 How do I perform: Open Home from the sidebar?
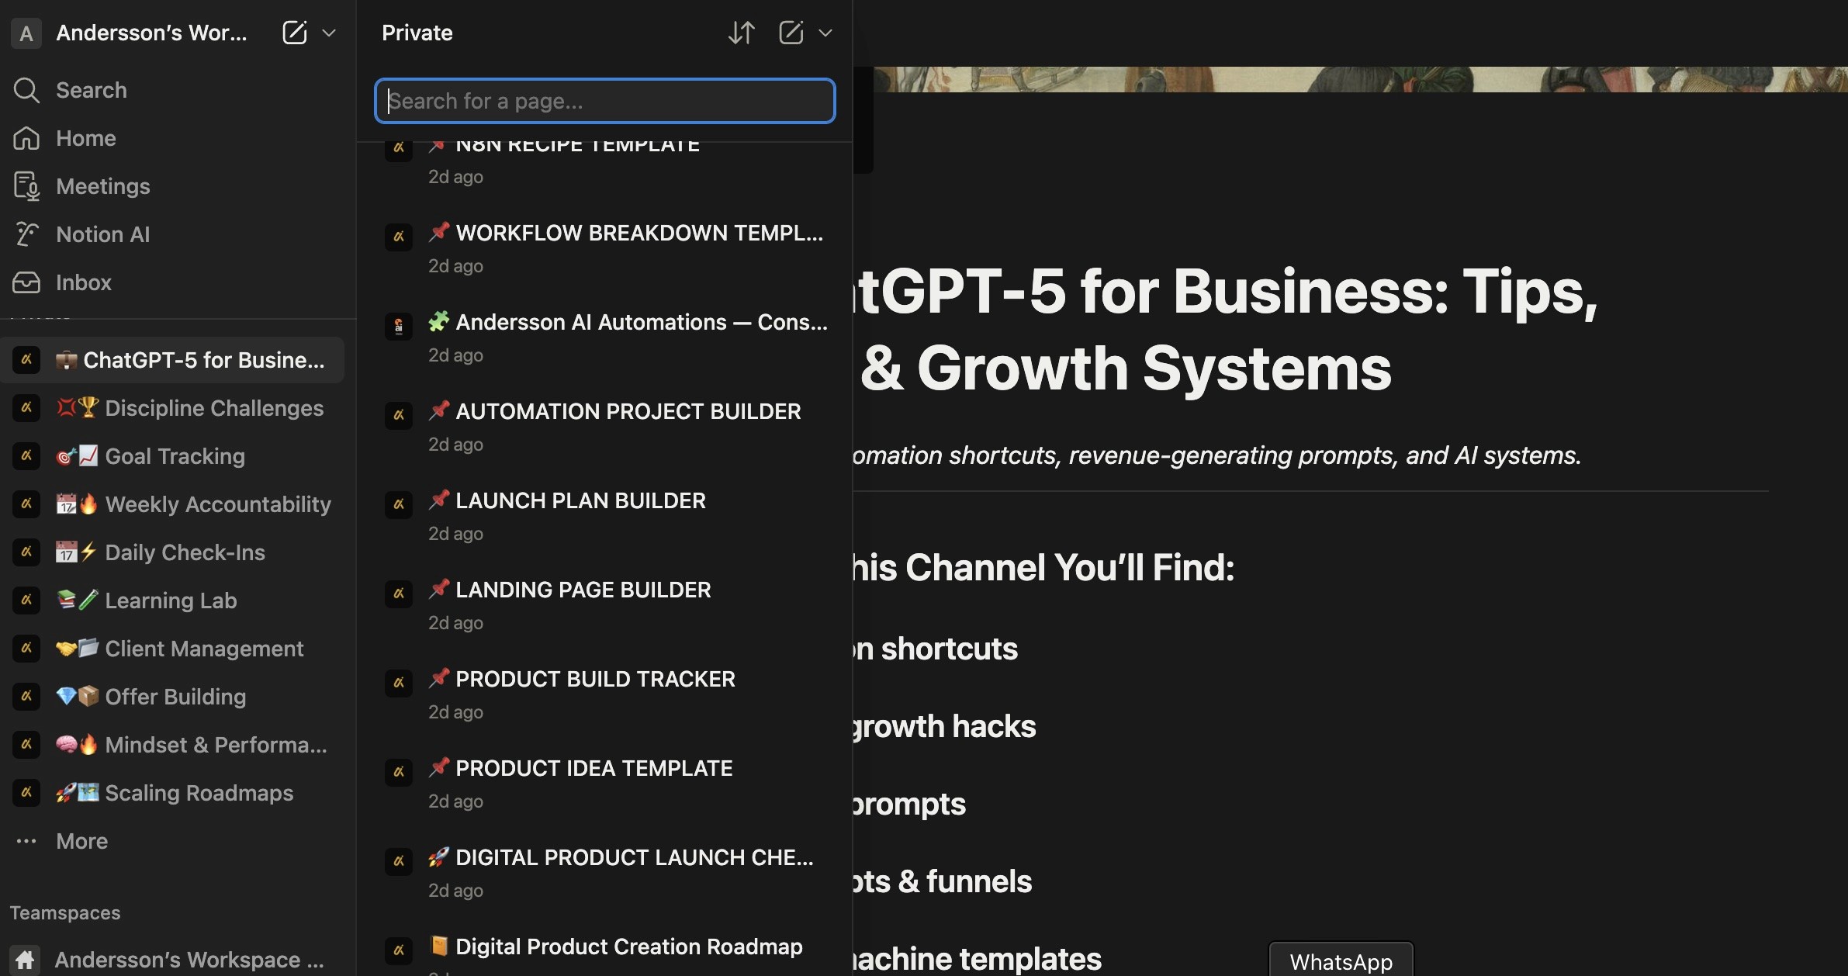click(85, 138)
